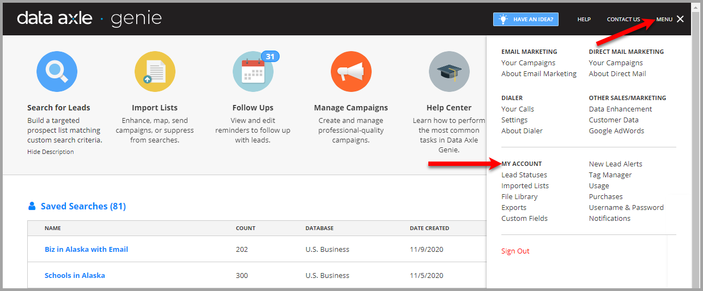Open Purchases menu entry
Viewport: 703px width, 291px height.
(x=605, y=196)
